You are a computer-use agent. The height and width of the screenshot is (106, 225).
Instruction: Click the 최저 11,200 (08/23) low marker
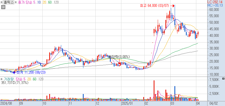click(x=30, y=72)
